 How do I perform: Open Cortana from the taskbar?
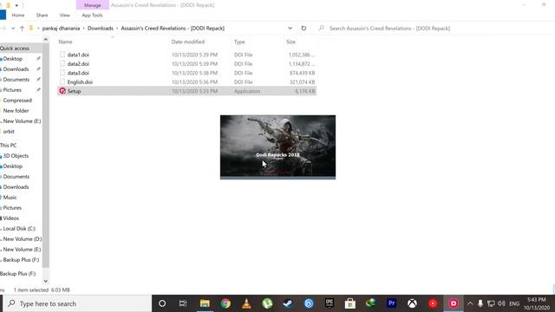(162, 303)
